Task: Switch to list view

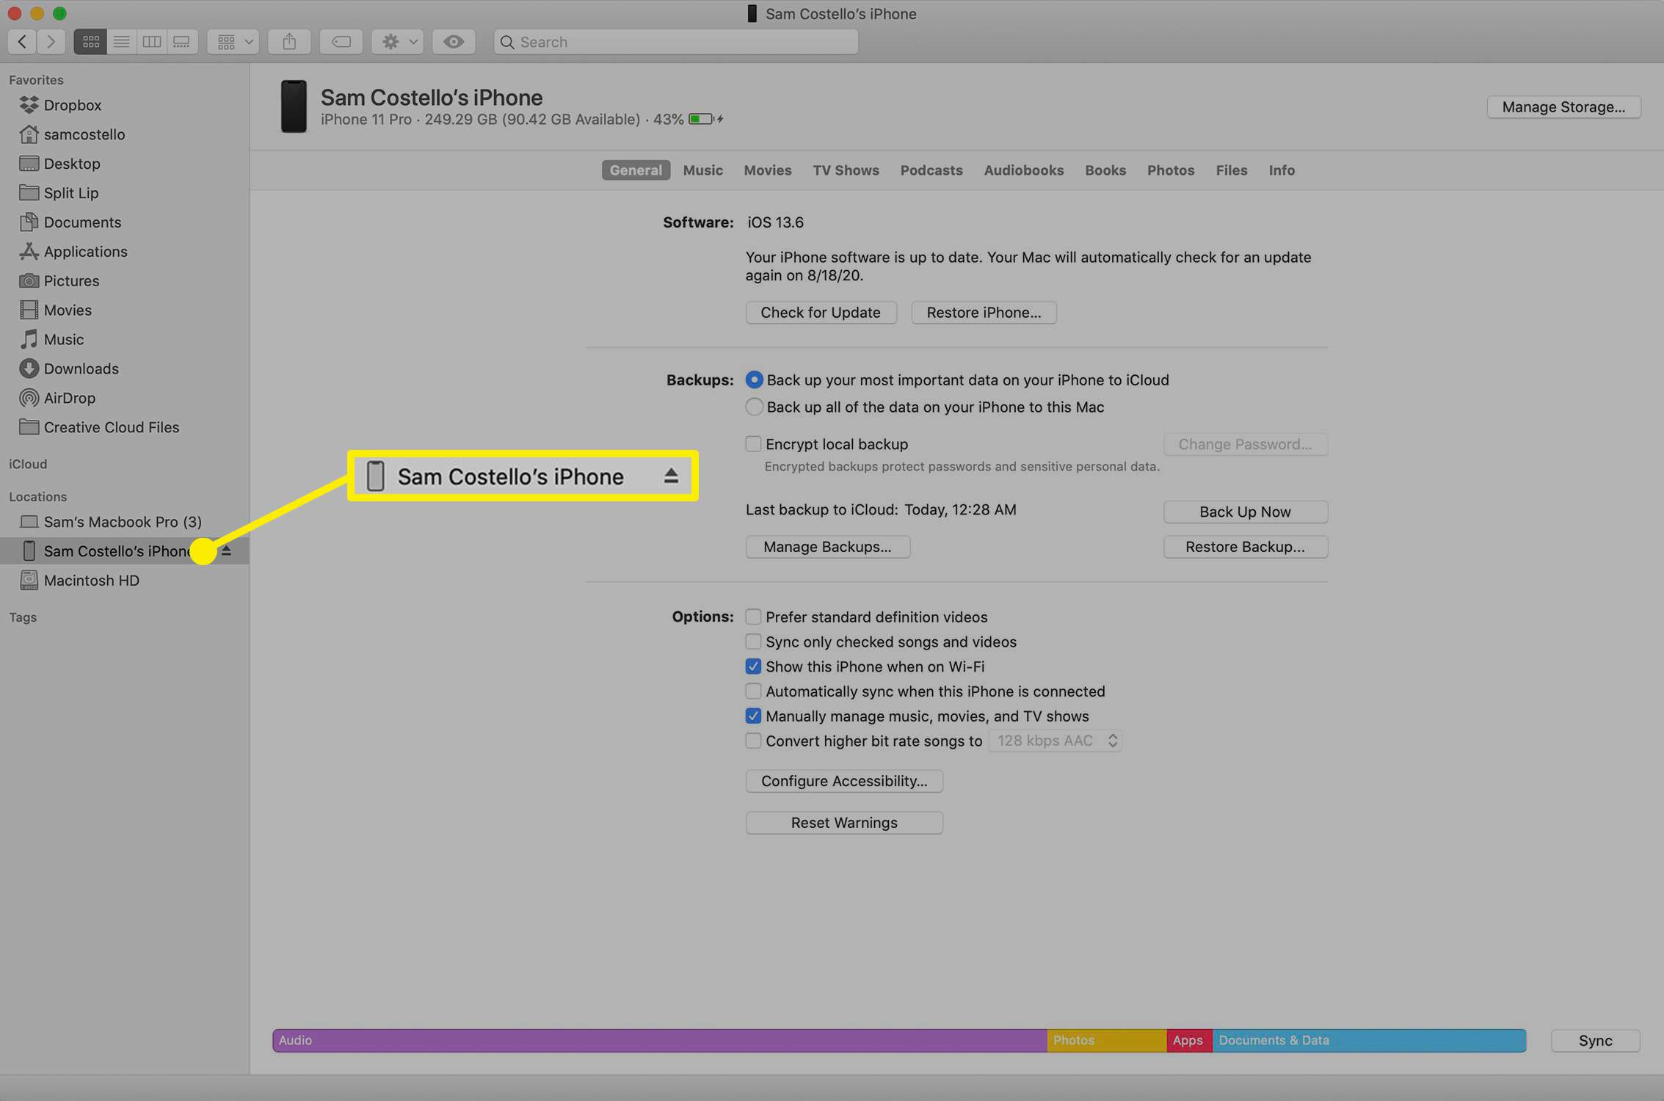Action: coord(121,42)
